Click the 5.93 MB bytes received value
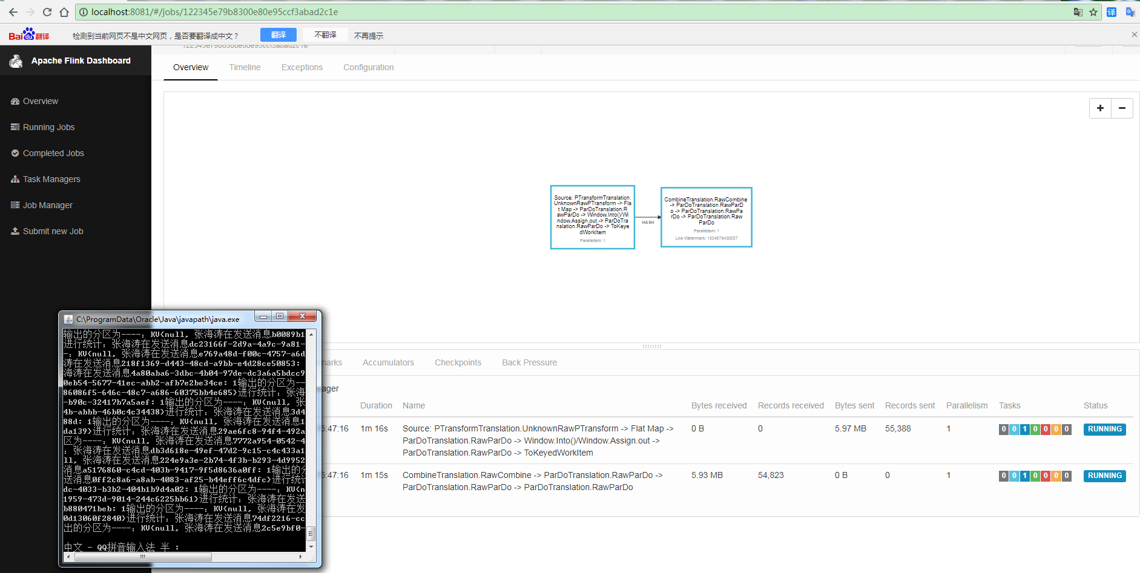Image resolution: width=1140 pixels, height=573 pixels. click(707, 475)
